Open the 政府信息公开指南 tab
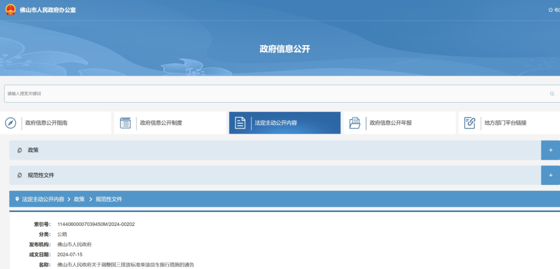This screenshot has height=269, width=560. tap(55, 123)
